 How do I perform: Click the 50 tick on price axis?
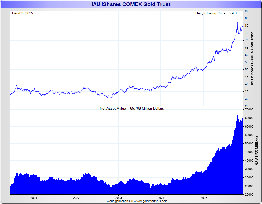click(246, 69)
